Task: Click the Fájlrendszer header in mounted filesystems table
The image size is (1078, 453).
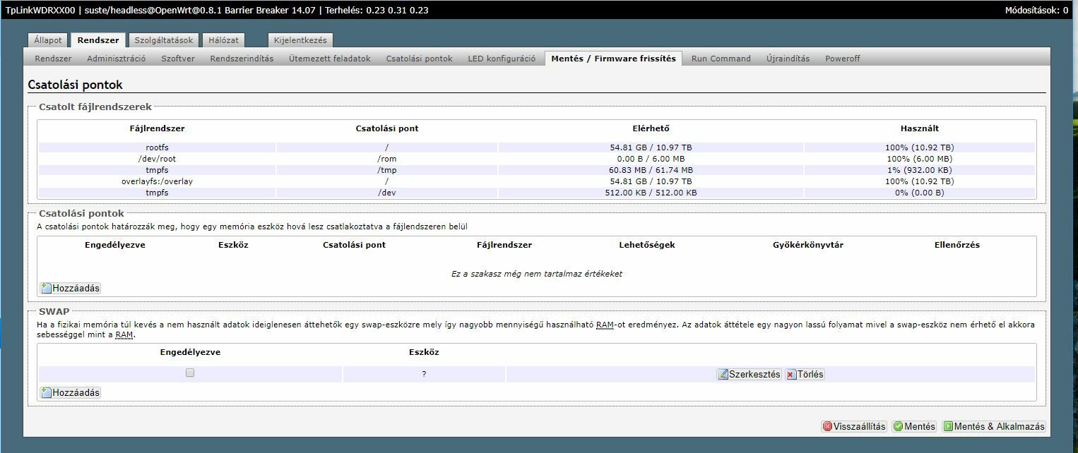Action: pos(157,128)
